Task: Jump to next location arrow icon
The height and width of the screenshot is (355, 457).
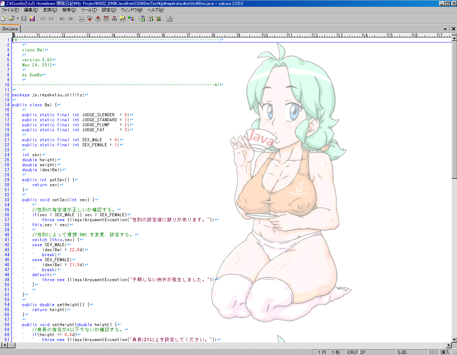Action: 70,19
